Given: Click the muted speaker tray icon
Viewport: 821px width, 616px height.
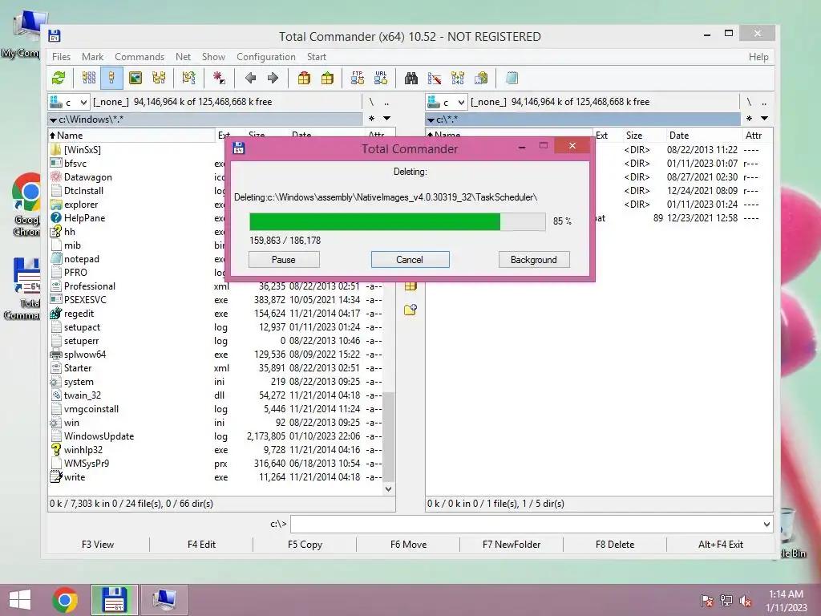Looking at the screenshot, I should (746, 601).
